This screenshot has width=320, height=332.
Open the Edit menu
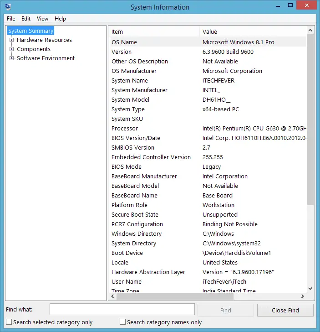click(x=26, y=19)
